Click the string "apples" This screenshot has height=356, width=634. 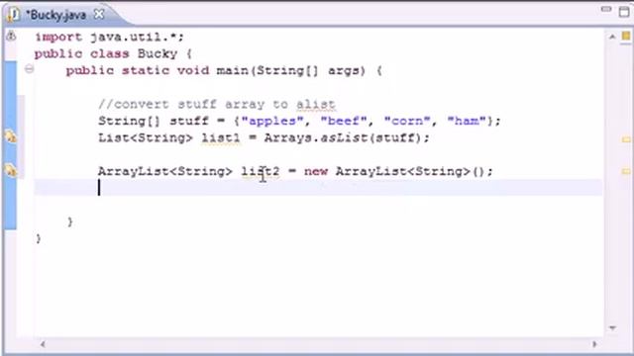pyautogui.click(x=272, y=121)
